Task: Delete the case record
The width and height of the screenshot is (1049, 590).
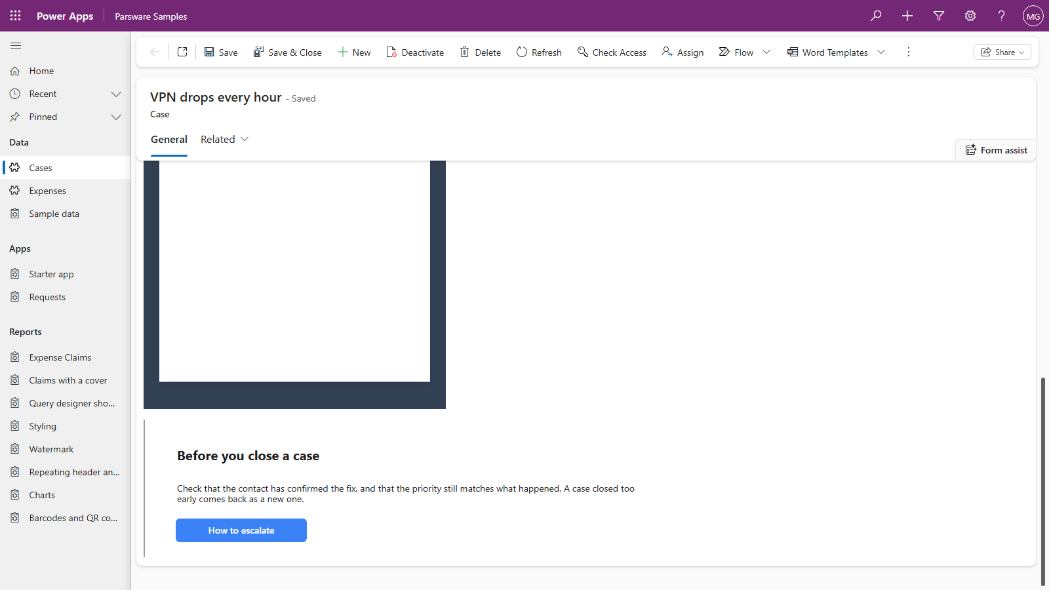Action: point(481,52)
